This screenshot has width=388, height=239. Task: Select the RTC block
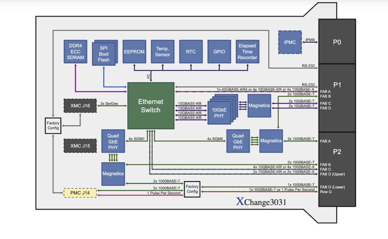[x=191, y=52]
